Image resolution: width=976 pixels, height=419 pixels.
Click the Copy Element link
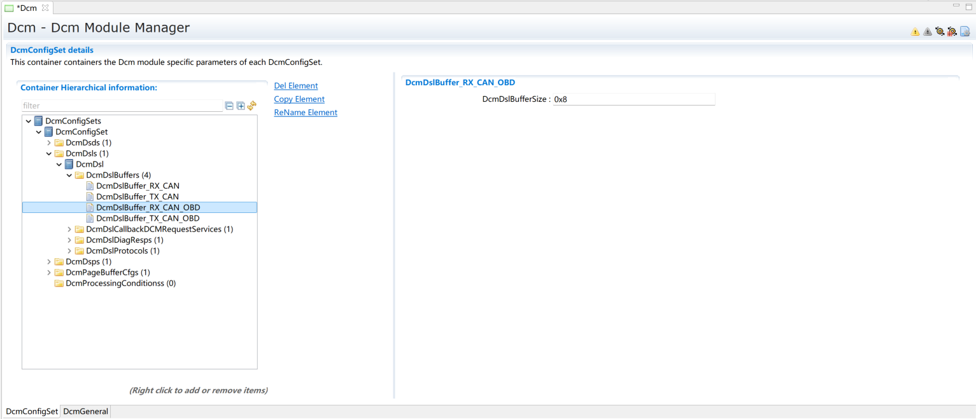click(x=299, y=99)
